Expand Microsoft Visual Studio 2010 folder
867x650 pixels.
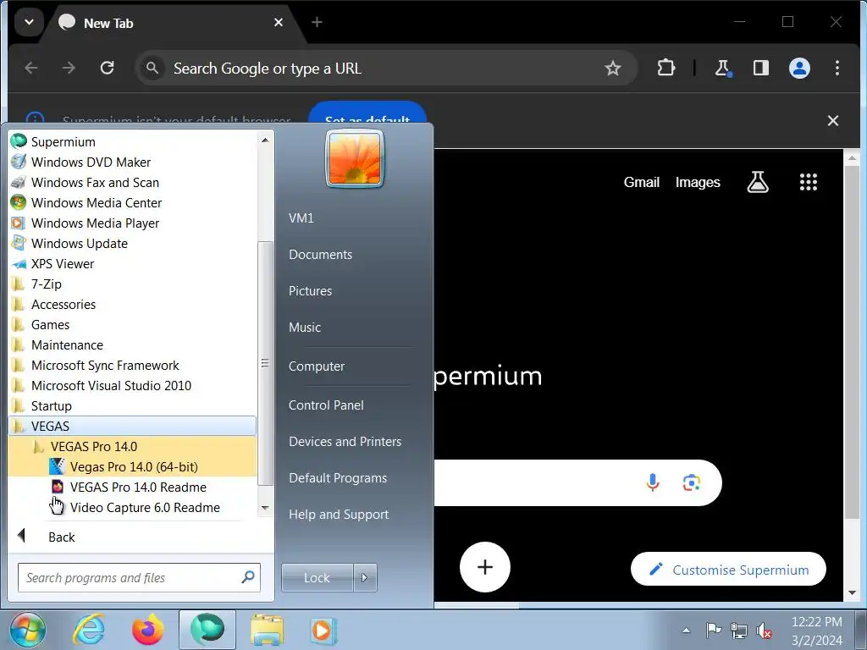[133, 386]
